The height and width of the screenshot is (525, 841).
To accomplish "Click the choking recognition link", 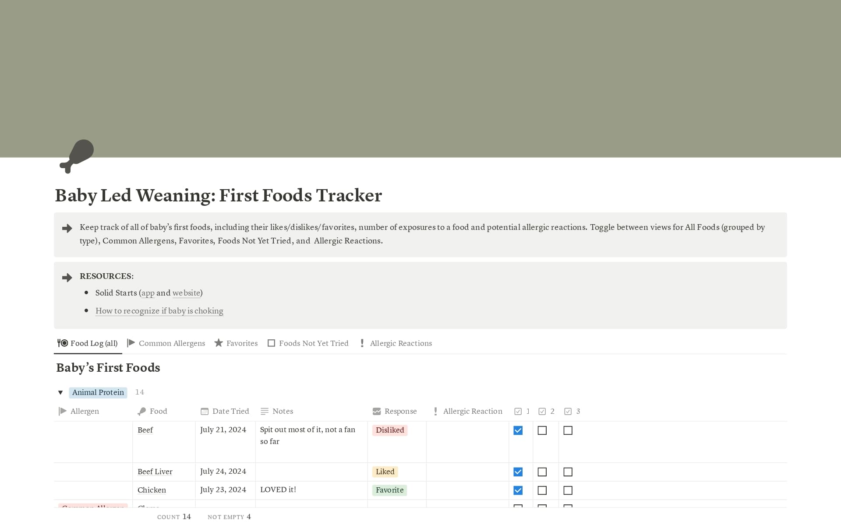I will [159, 311].
